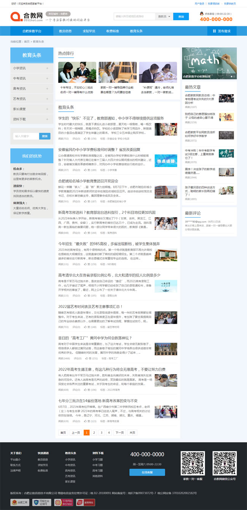Select the second carousel dot on the Math banner

tap(234, 77)
